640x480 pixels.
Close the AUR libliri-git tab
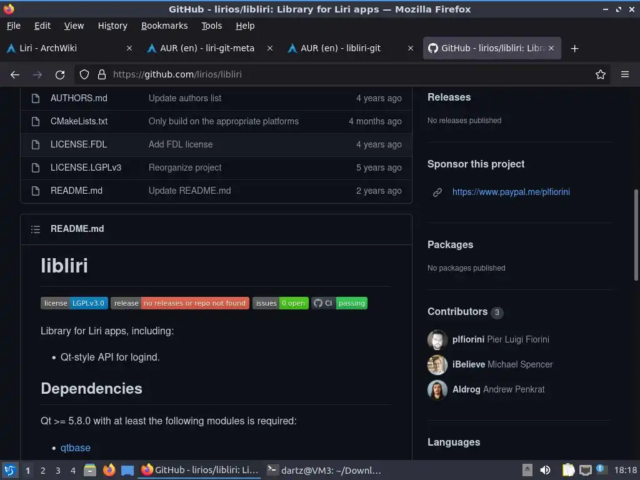click(x=411, y=48)
